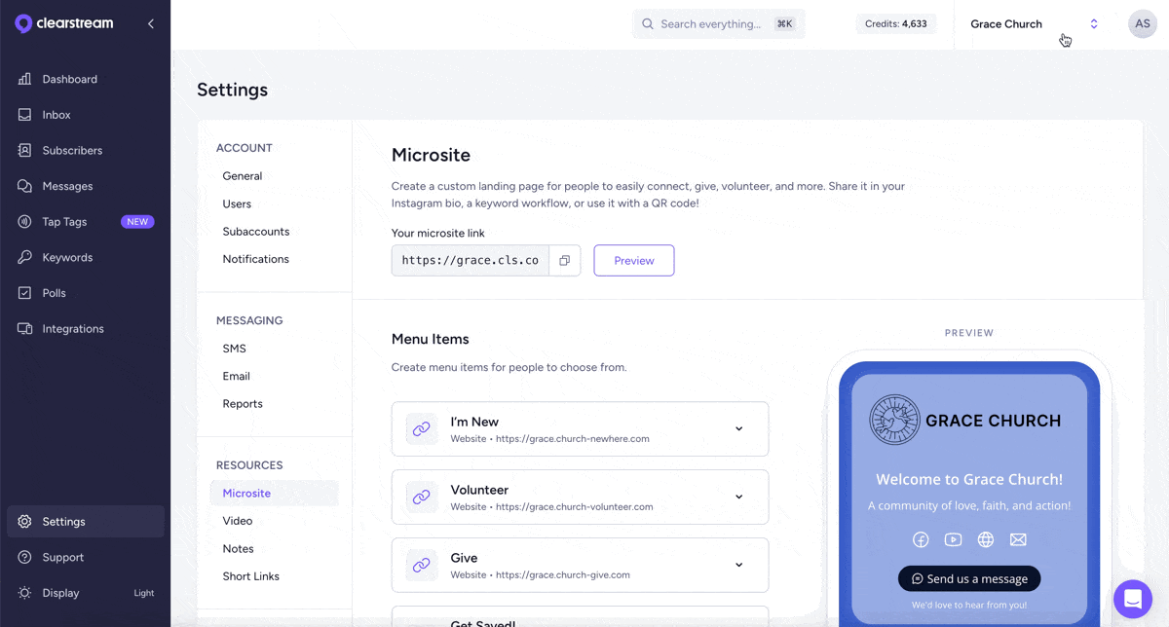The image size is (1169, 627).
Task: Open the Grace Church account switcher
Action: coord(1035,24)
